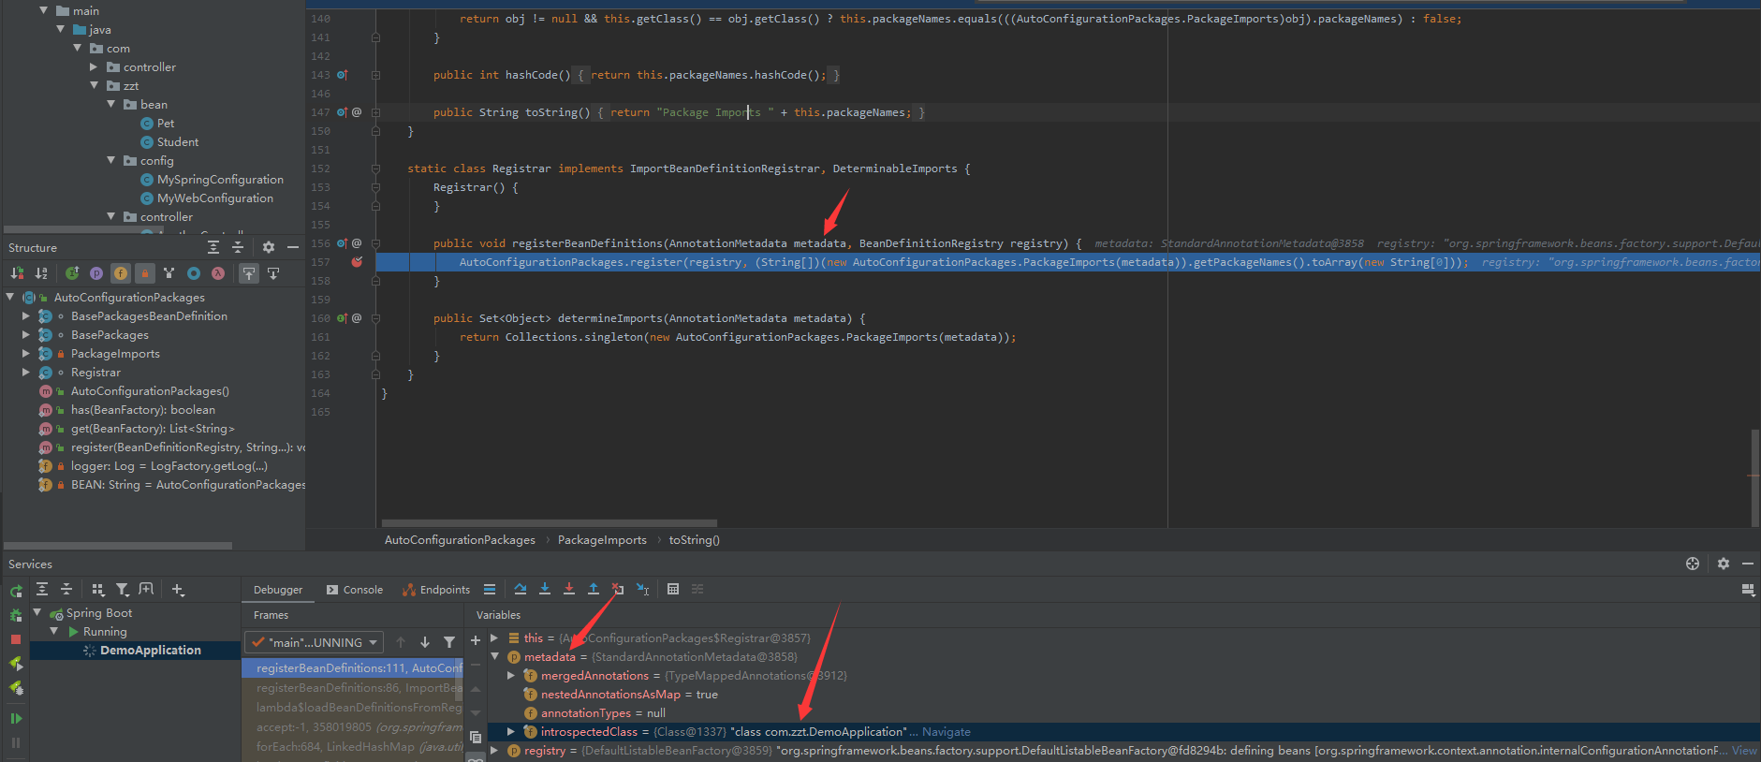Click Run to Cursor icon
This screenshot has width=1761, height=762.
pyautogui.click(x=642, y=589)
